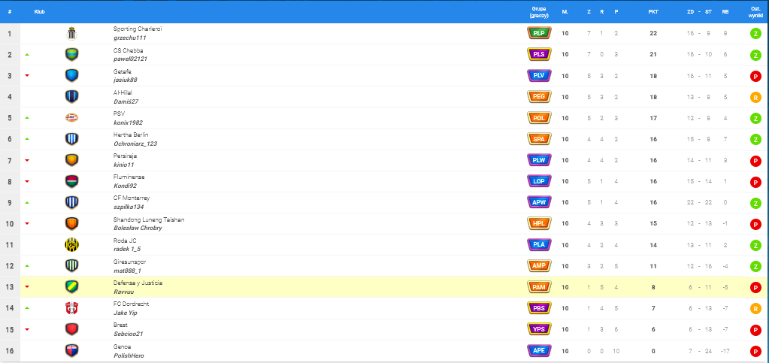Sort table by the PKT column header
This screenshot has width=769, height=363.
click(x=653, y=11)
